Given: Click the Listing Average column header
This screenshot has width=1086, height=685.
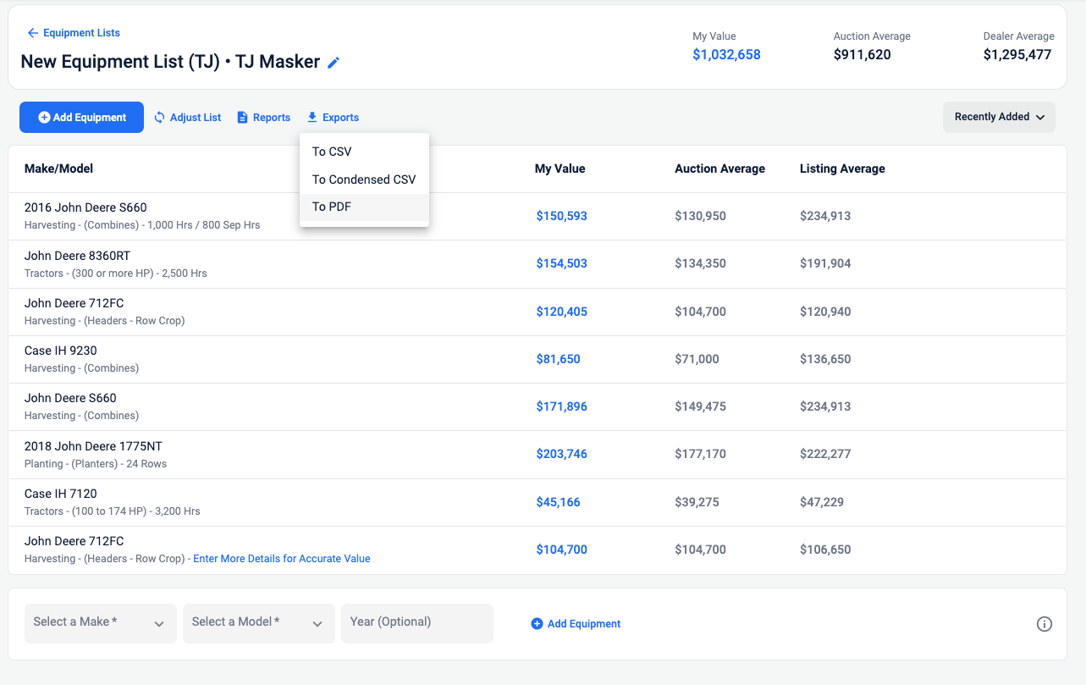Looking at the screenshot, I should 842,168.
